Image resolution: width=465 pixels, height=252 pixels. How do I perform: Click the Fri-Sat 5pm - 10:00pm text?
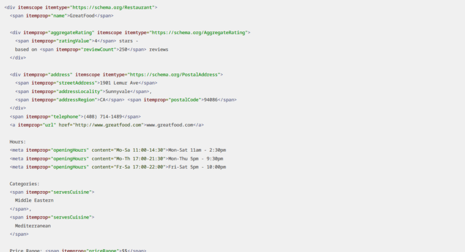click(x=197, y=167)
